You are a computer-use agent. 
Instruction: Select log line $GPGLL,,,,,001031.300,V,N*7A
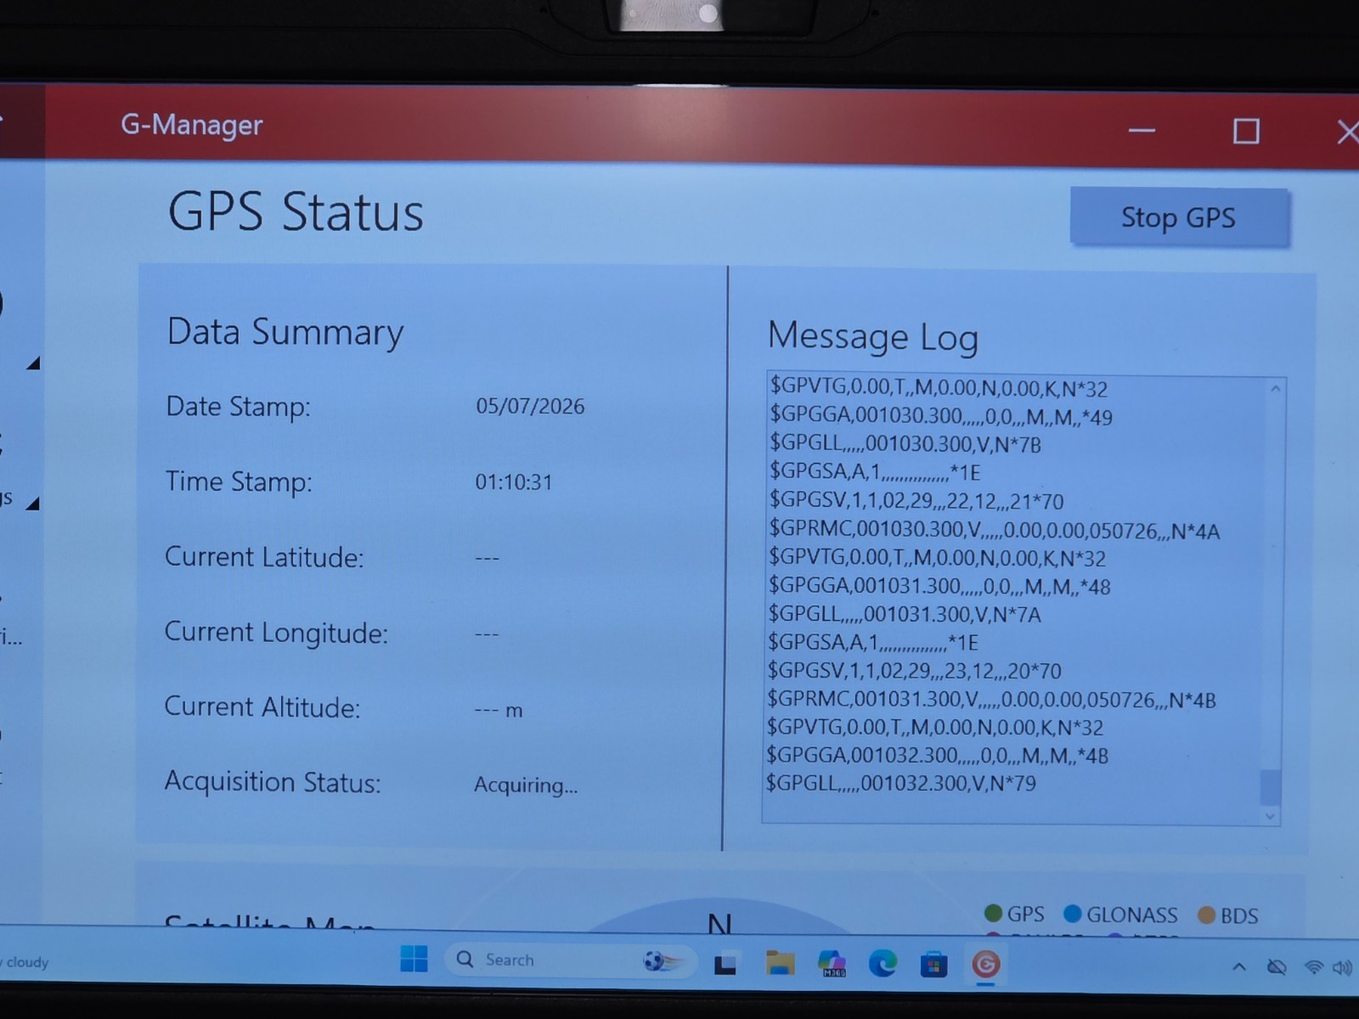(x=905, y=614)
